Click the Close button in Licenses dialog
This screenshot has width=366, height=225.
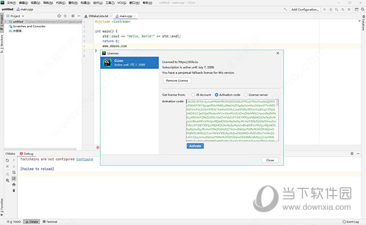point(270,160)
